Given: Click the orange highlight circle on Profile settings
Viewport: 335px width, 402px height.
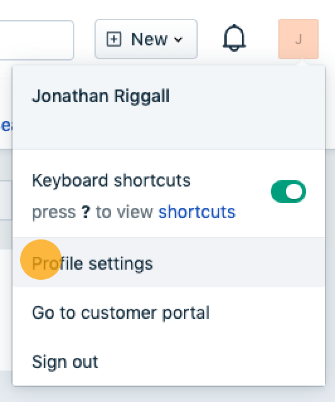Looking at the screenshot, I should [41, 260].
